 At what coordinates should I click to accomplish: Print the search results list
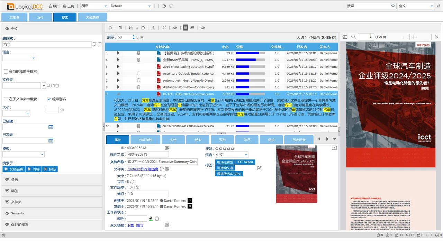(x=131, y=28)
